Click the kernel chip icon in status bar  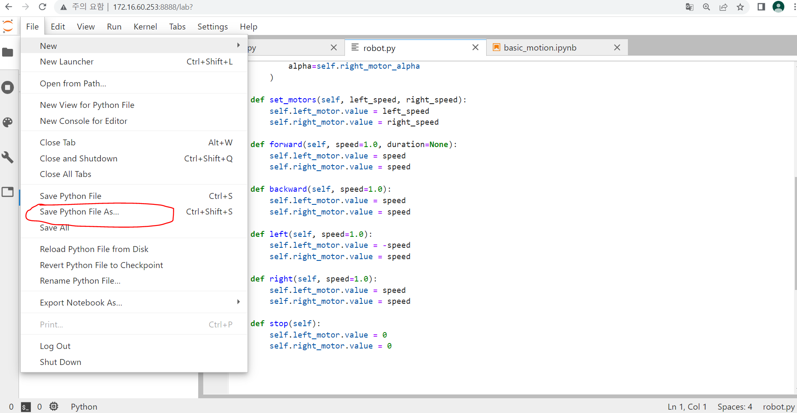54,406
